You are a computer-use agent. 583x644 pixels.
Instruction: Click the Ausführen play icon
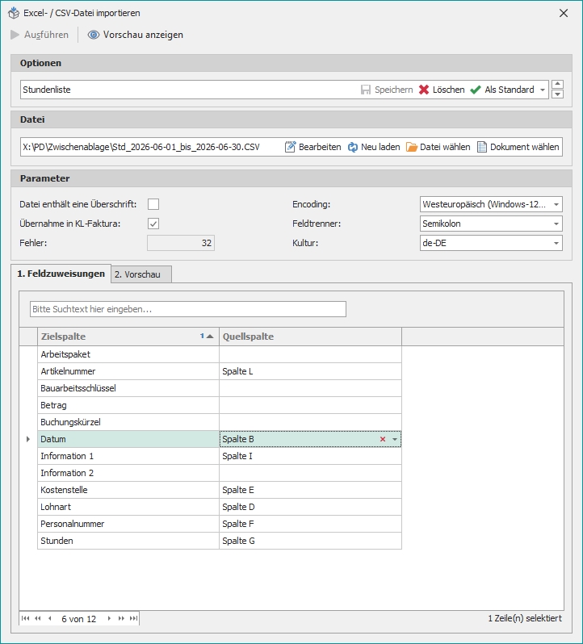[x=15, y=35]
